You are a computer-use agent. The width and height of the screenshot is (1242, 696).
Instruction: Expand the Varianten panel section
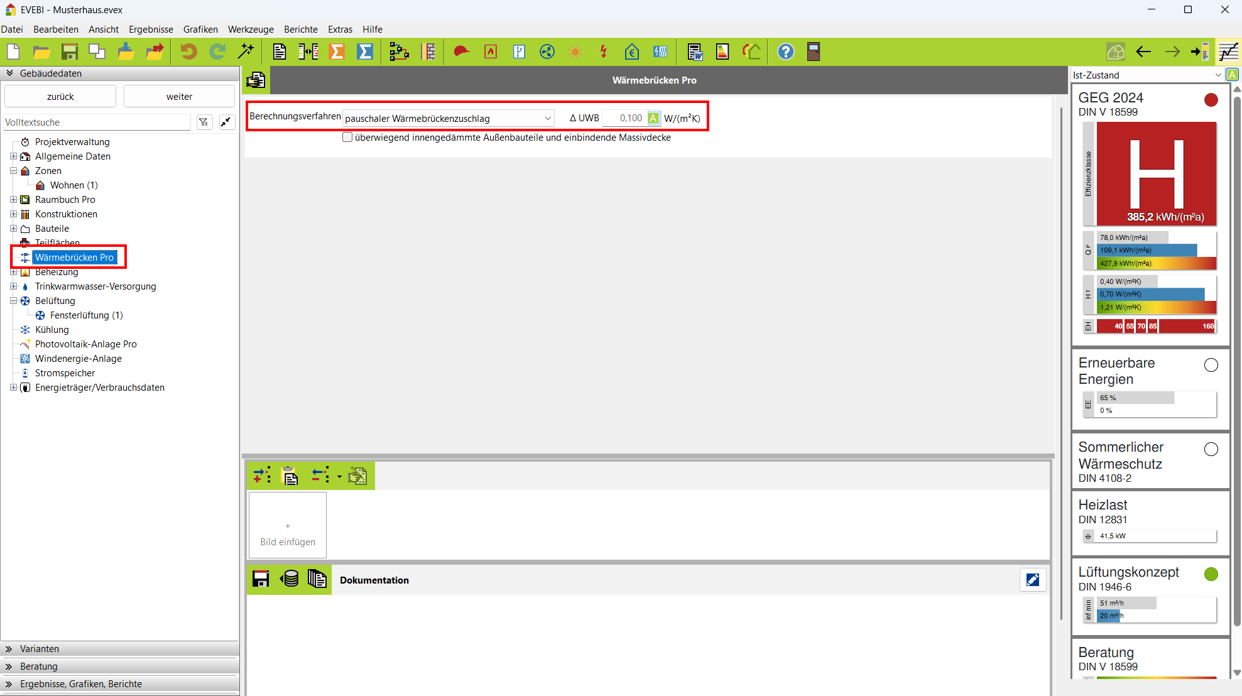(39, 648)
